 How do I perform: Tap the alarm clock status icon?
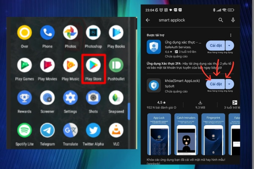coord(161,10)
